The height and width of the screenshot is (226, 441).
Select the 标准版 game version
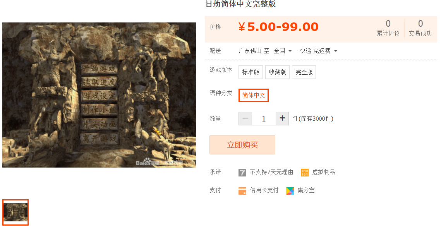tap(251, 72)
